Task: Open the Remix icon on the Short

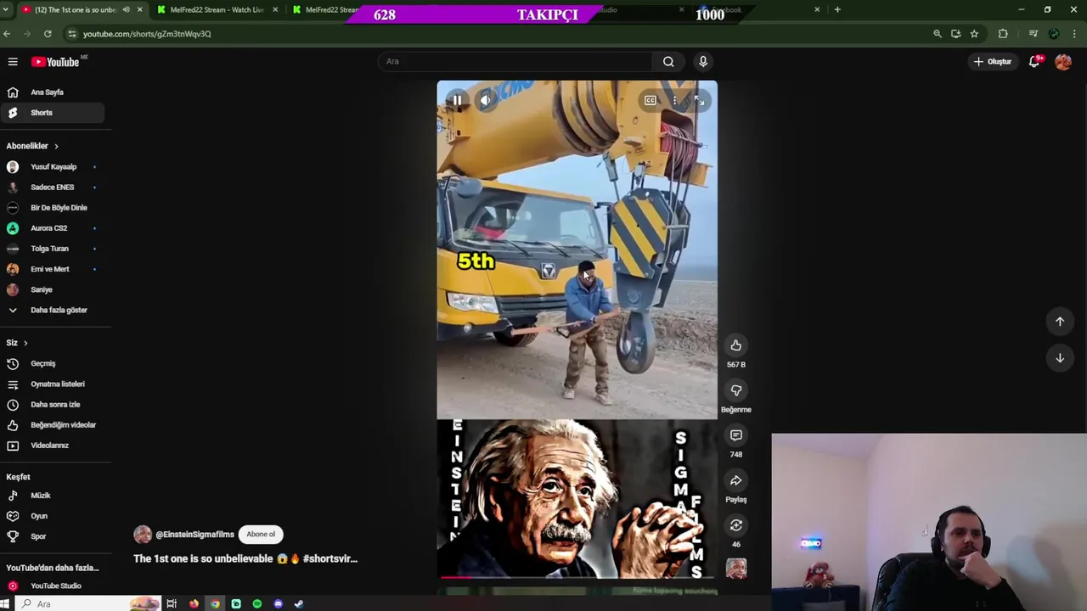Action: point(736,525)
